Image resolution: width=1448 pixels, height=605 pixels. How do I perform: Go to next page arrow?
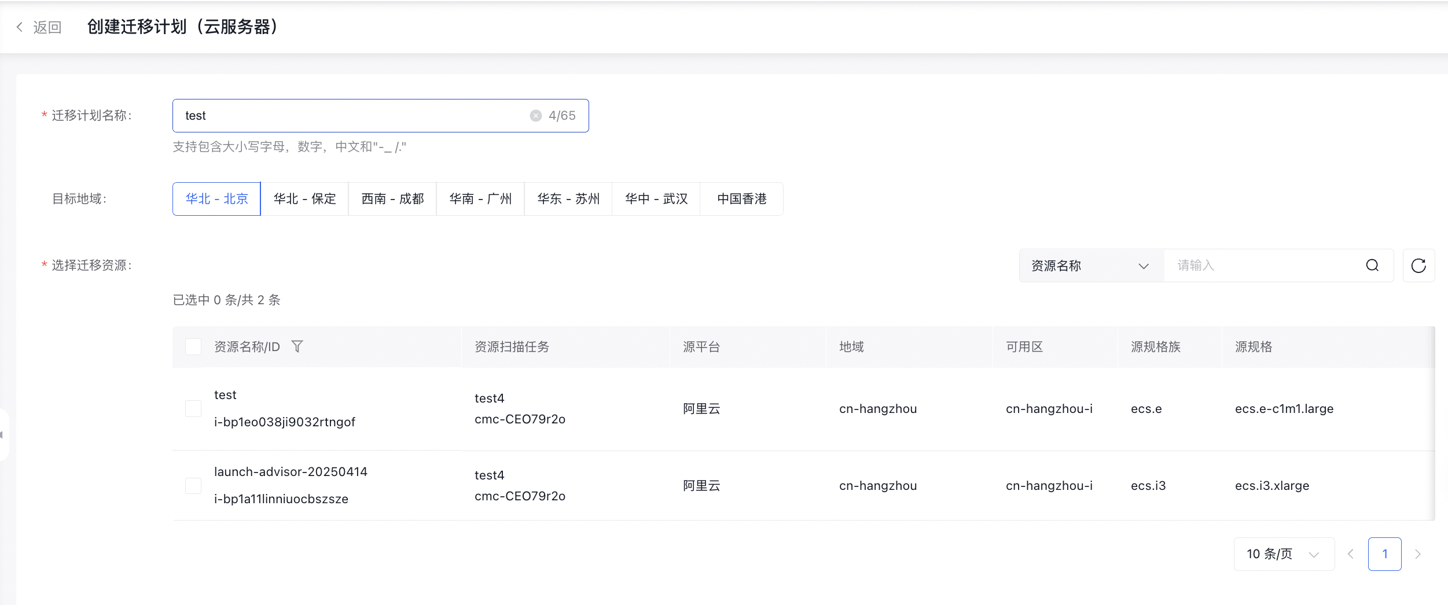pyautogui.click(x=1418, y=554)
